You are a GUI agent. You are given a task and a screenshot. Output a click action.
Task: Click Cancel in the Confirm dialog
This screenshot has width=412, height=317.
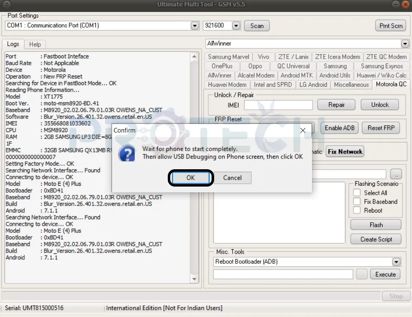click(232, 178)
